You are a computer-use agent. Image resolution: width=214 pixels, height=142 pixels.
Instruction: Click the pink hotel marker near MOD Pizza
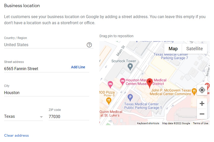click(x=110, y=84)
